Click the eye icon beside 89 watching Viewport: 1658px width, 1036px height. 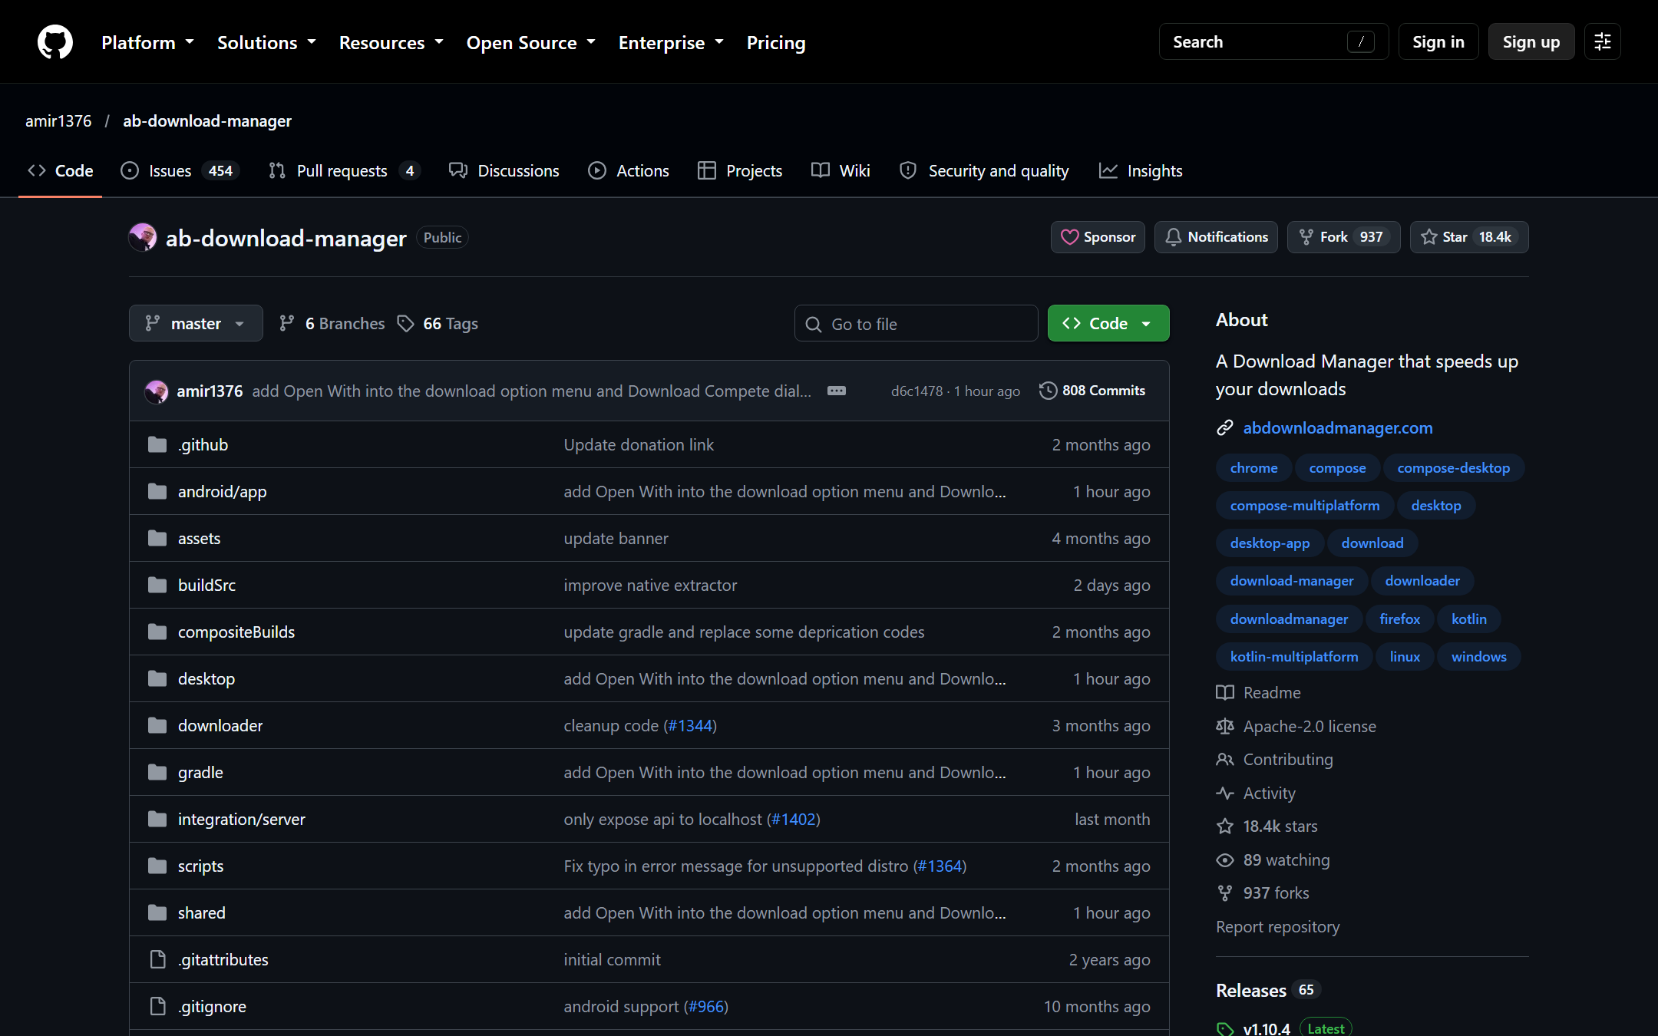(1225, 859)
